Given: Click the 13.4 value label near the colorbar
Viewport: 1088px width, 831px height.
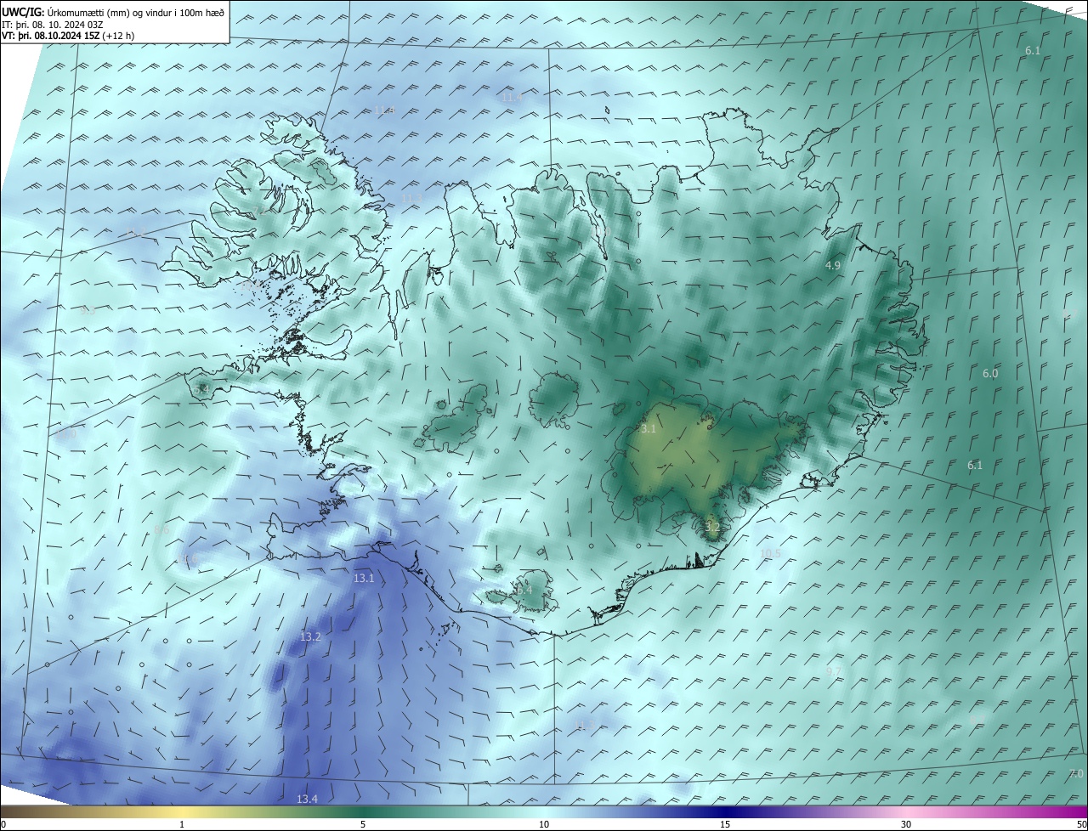Looking at the screenshot, I should click(x=307, y=799).
